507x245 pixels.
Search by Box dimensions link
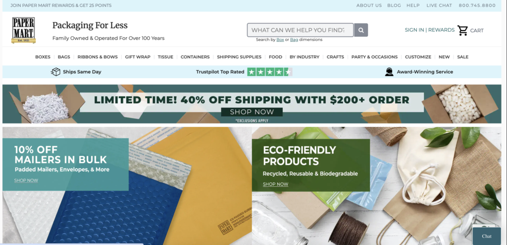coord(280,40)
